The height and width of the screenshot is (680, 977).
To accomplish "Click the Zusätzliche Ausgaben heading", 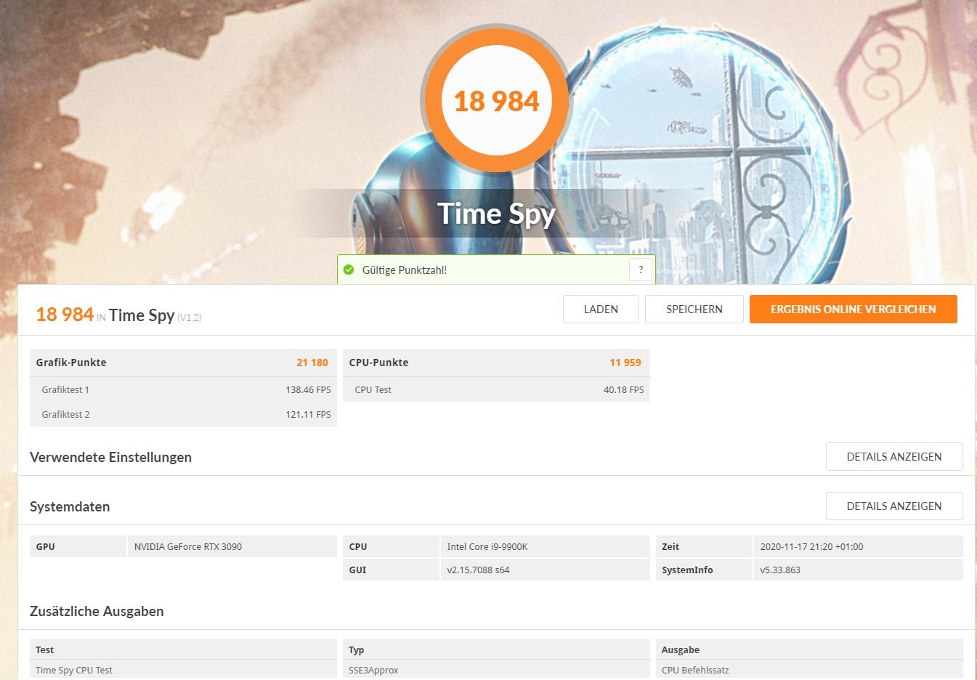I will pyautogui.click(x=97, y=611).
